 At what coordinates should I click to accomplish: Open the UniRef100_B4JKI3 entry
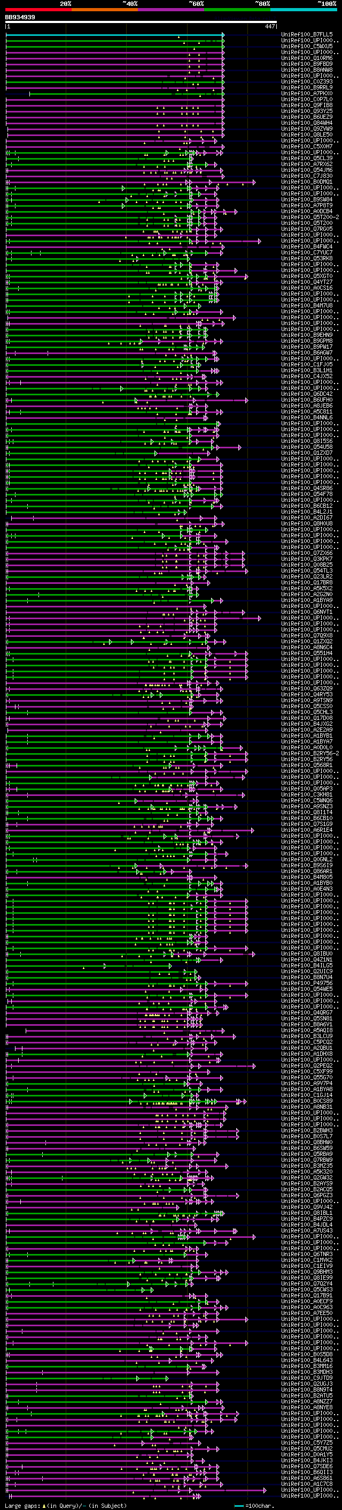click(307, 1460)
